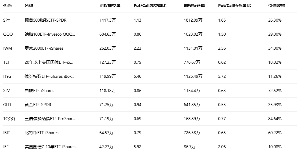Image resolution: width=299 pixels, height=154 pixels.
Task: Open the 白银ETF-iShares name
Action: (x=39, y=91)
